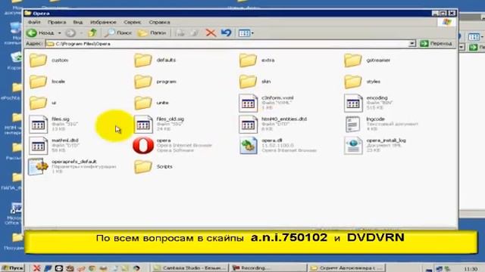Image resolution: width=485 pixels, height=272 pixels.
Task: Open the skin folder
Action: (248, 82)
